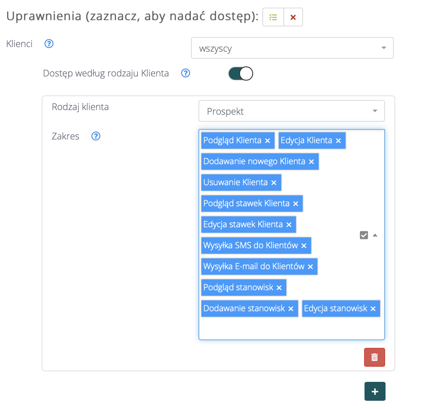
Task: Click the green plus add button
Action: 375,392
